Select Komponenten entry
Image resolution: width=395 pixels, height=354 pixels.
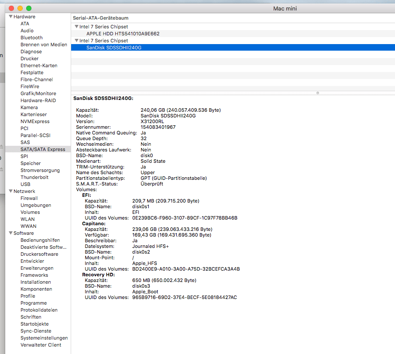[x=36, y=289]
